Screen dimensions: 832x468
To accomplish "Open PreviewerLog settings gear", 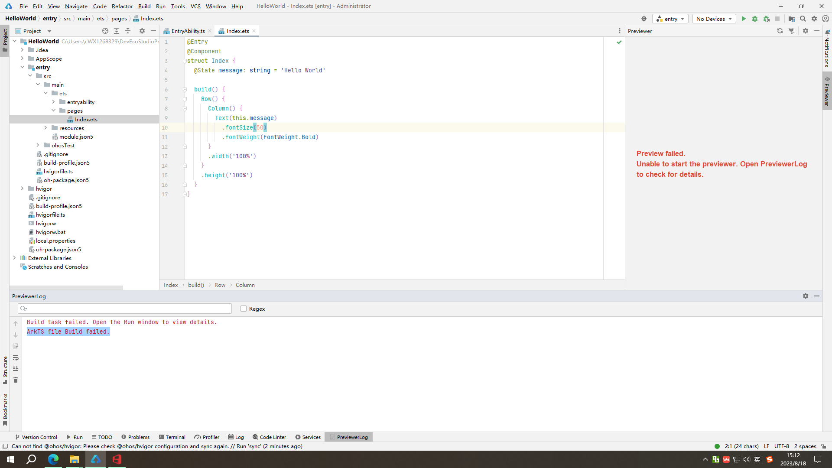I will (806, 296).
